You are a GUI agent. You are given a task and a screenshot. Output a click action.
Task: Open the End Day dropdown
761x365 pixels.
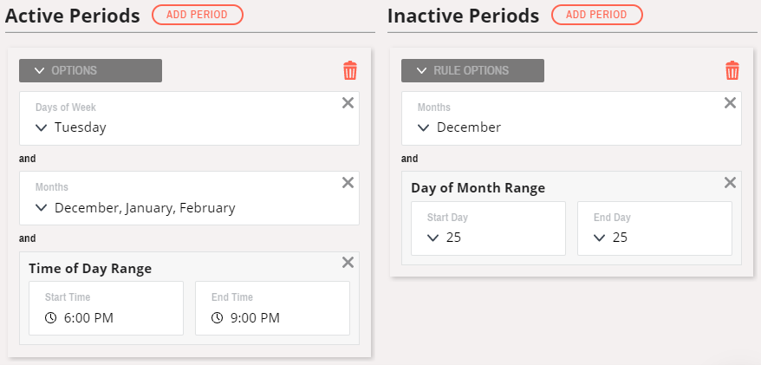coord(654,228)
